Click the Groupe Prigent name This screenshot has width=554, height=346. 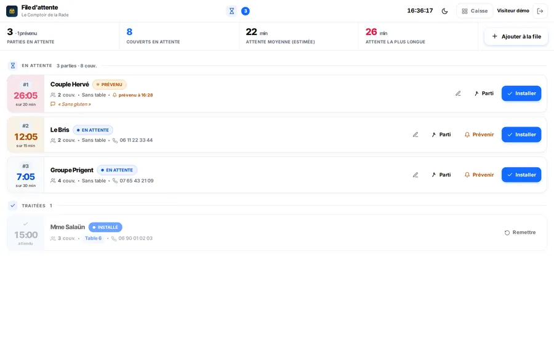coord(72,170)
